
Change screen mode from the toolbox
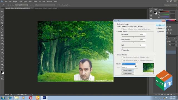2,79
